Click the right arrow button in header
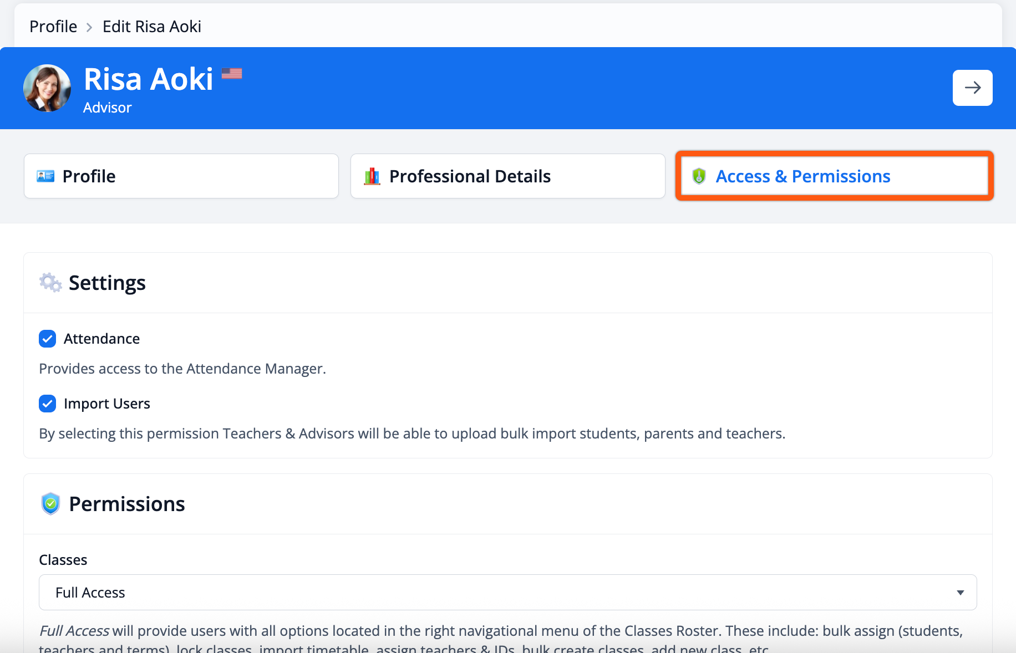Screen dimensions: 1016x653 coord(972,88)
